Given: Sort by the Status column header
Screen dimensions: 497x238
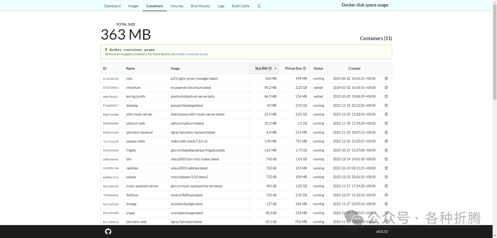Looking at the screenshot, I should pos(318,69).
